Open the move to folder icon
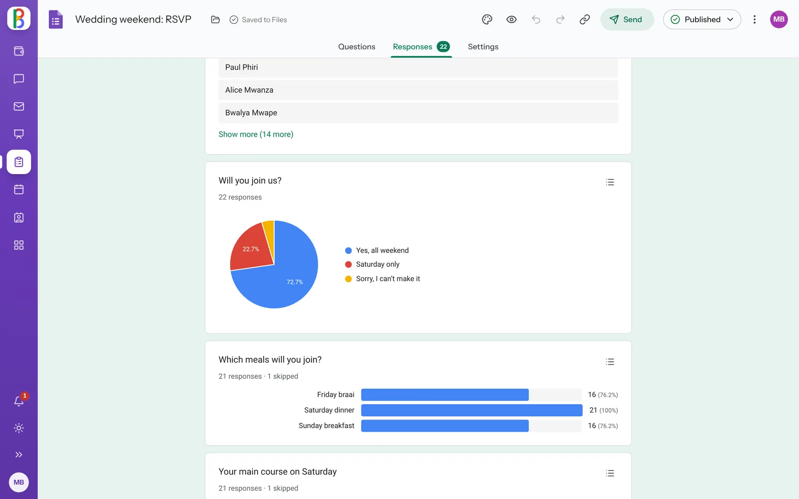Viewport: 799px width, 499px height. pos(215,19)
